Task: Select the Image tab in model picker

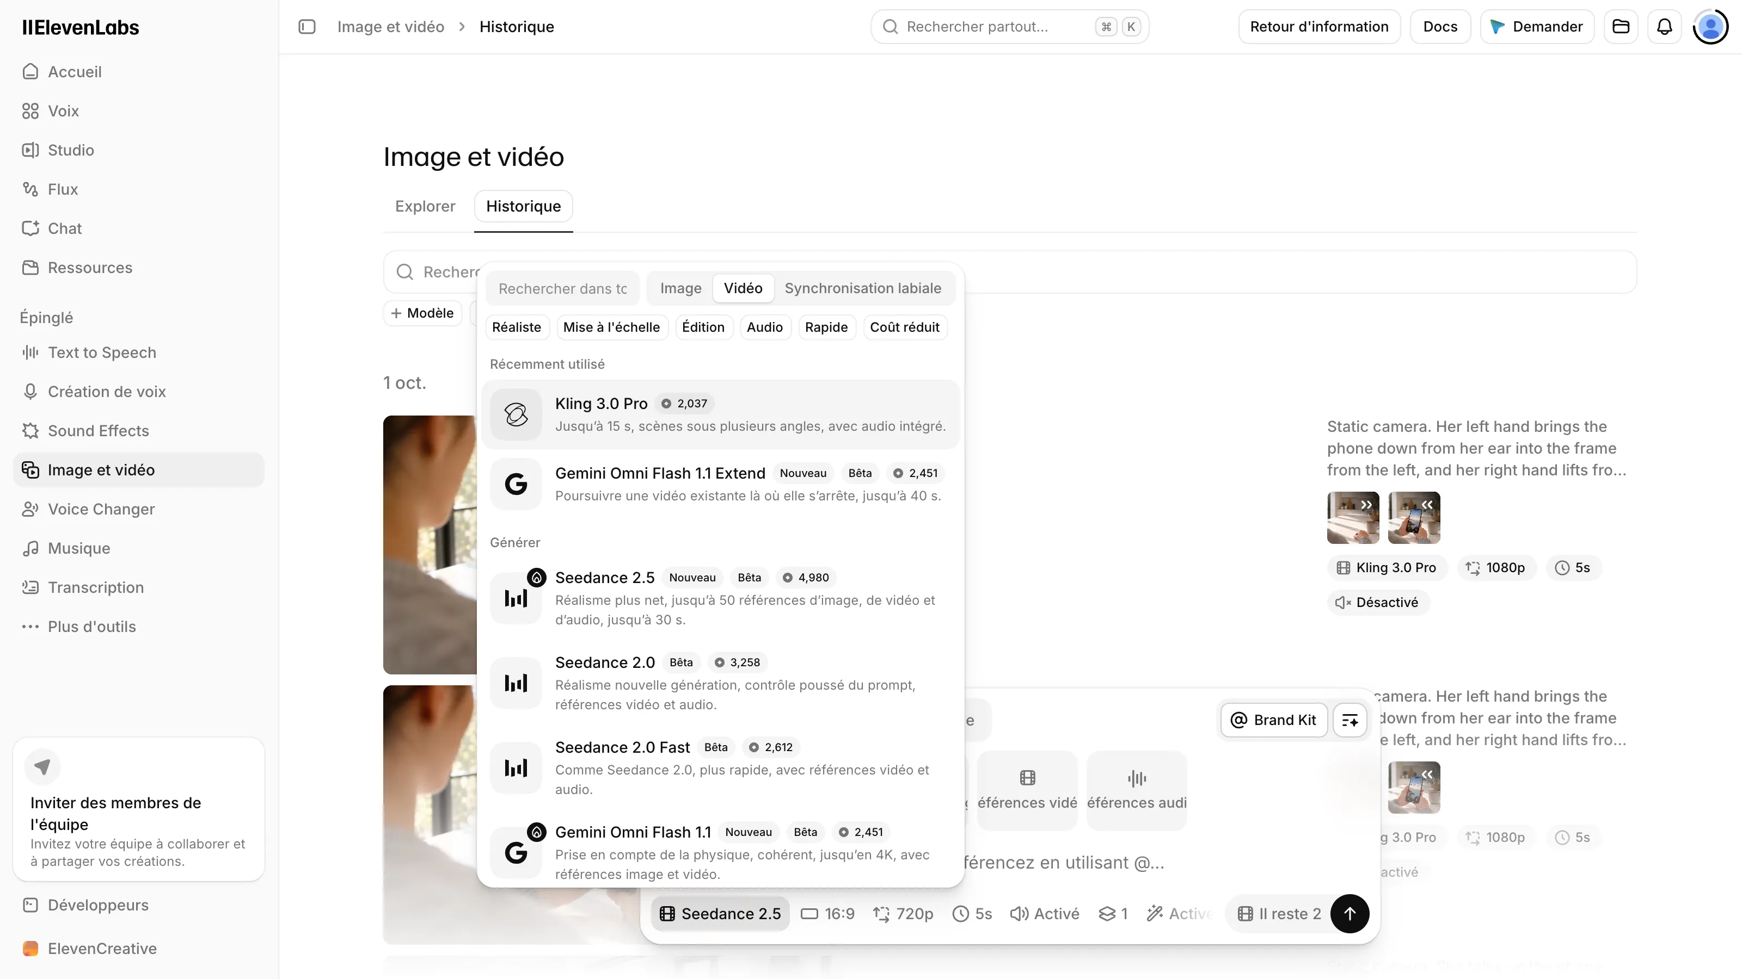Action: 680,288
